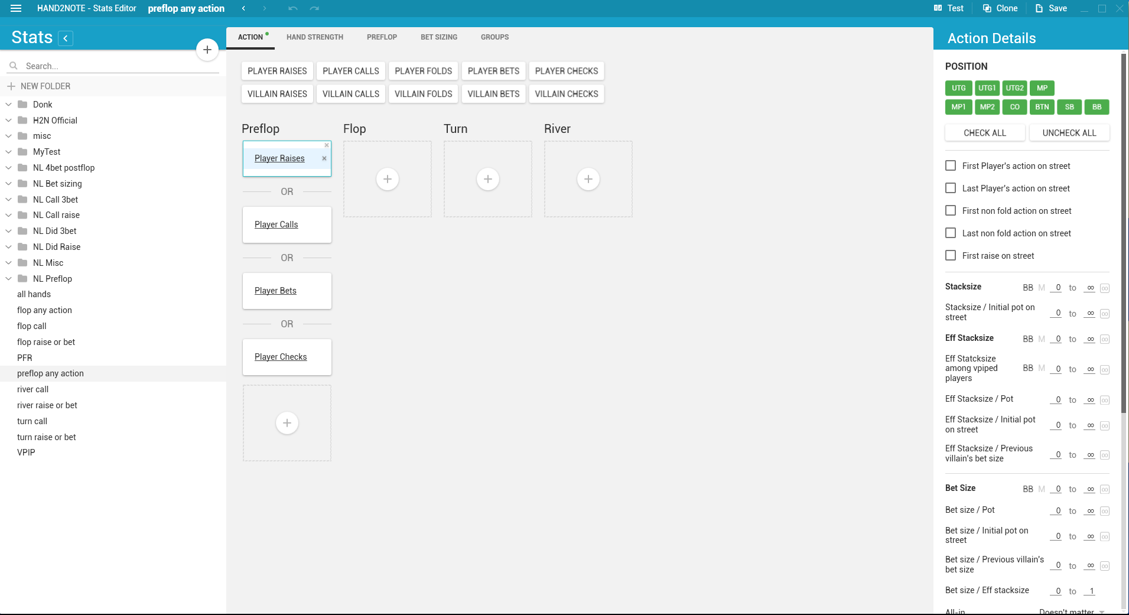Edit the Stacksize minimum value field
The height and width of the screenshot is (615, 1129).
tap(1056, 288)
